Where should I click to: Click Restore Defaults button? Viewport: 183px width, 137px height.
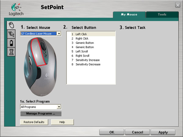coord(34,122)
